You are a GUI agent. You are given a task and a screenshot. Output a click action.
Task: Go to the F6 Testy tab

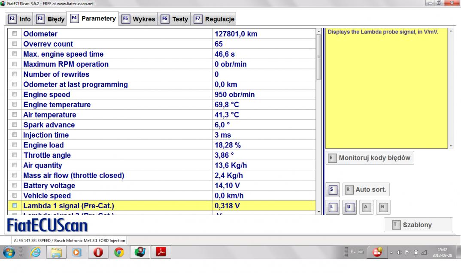tap(174, 19)
